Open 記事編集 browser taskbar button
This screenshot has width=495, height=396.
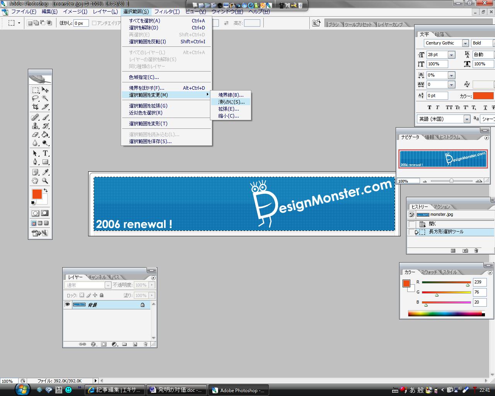pyautogui.click(x=115, y=390)
